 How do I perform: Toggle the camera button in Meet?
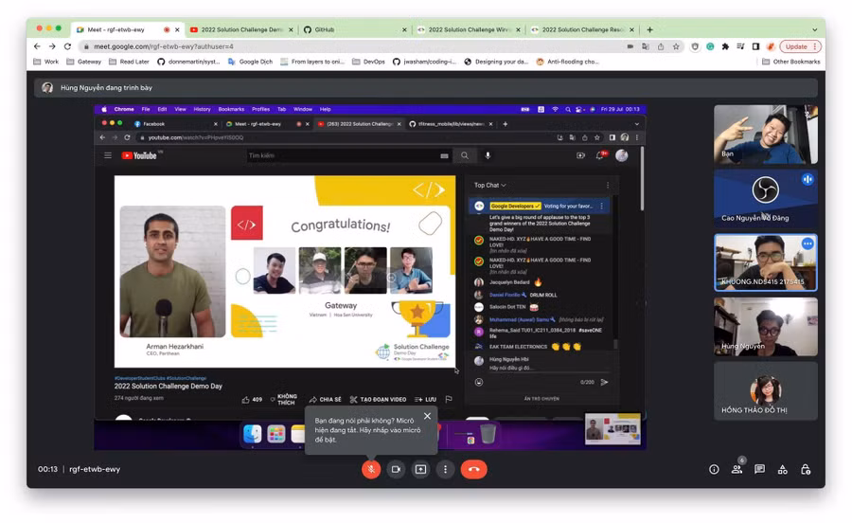(396, 469)
